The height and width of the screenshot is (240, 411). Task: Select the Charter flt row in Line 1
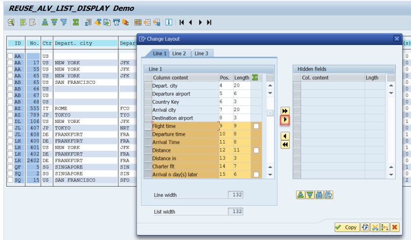pyautogui.click(x=148, y=167)
